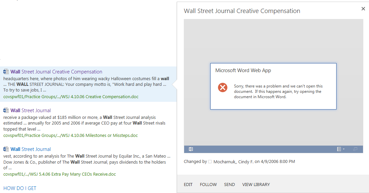Viewport: 369px width, 193px height.
Task: Click the HOW DO I GET link
Action: point(20,188)
